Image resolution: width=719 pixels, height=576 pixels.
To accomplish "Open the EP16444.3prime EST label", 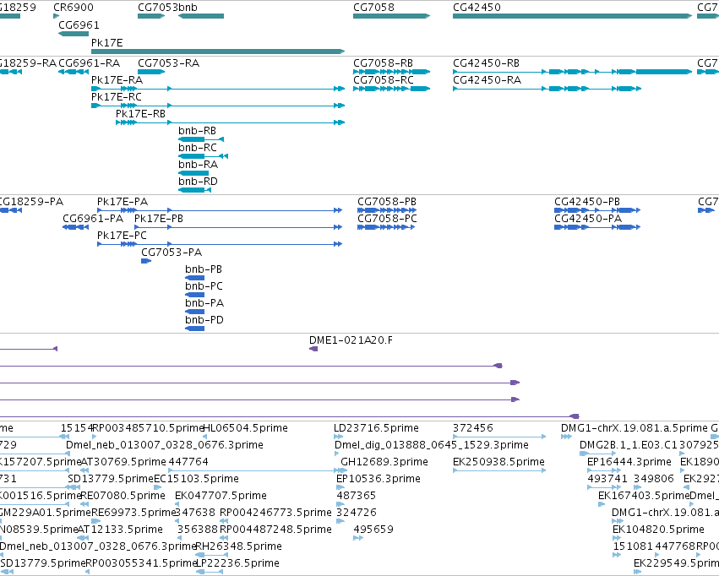I will point(629,462).
